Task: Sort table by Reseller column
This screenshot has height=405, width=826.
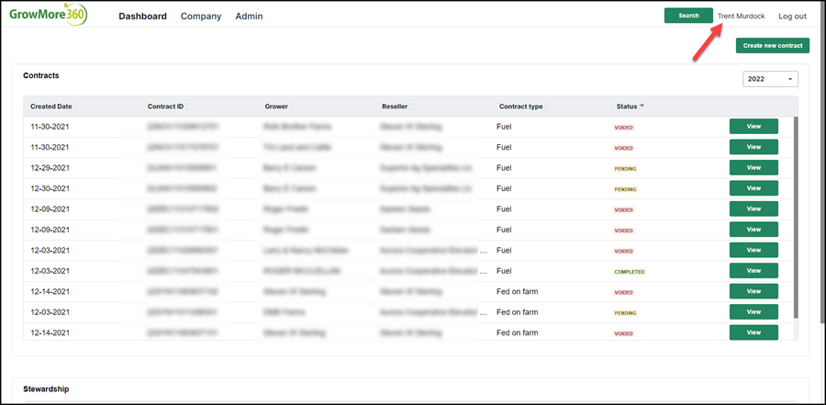Action: coord(396,107)
